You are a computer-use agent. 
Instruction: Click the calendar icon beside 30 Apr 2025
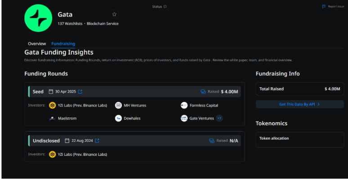[x=51, y=91]
